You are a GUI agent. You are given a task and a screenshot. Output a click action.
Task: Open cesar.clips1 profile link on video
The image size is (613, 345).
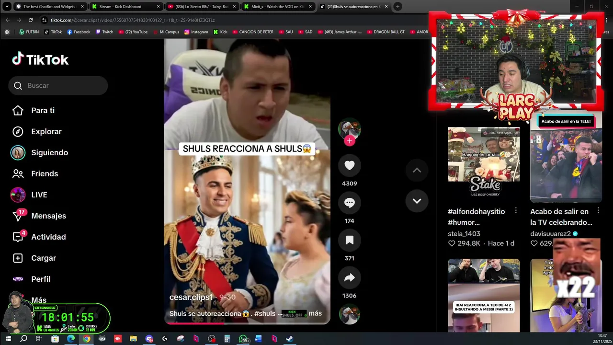coord(191,297)
